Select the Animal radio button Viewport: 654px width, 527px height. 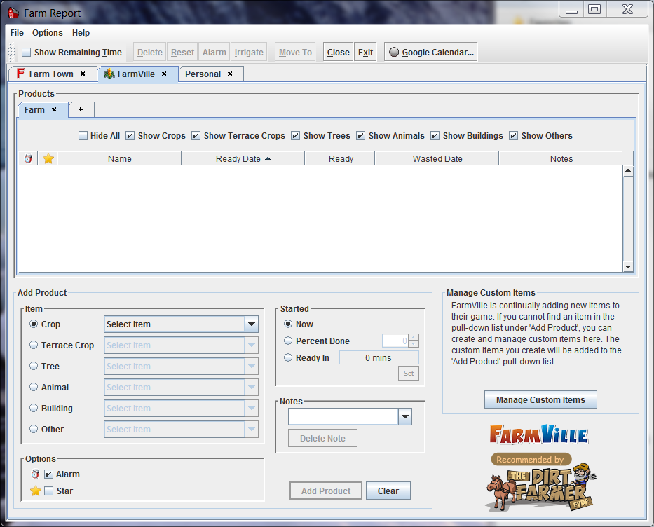click(34, 387)
